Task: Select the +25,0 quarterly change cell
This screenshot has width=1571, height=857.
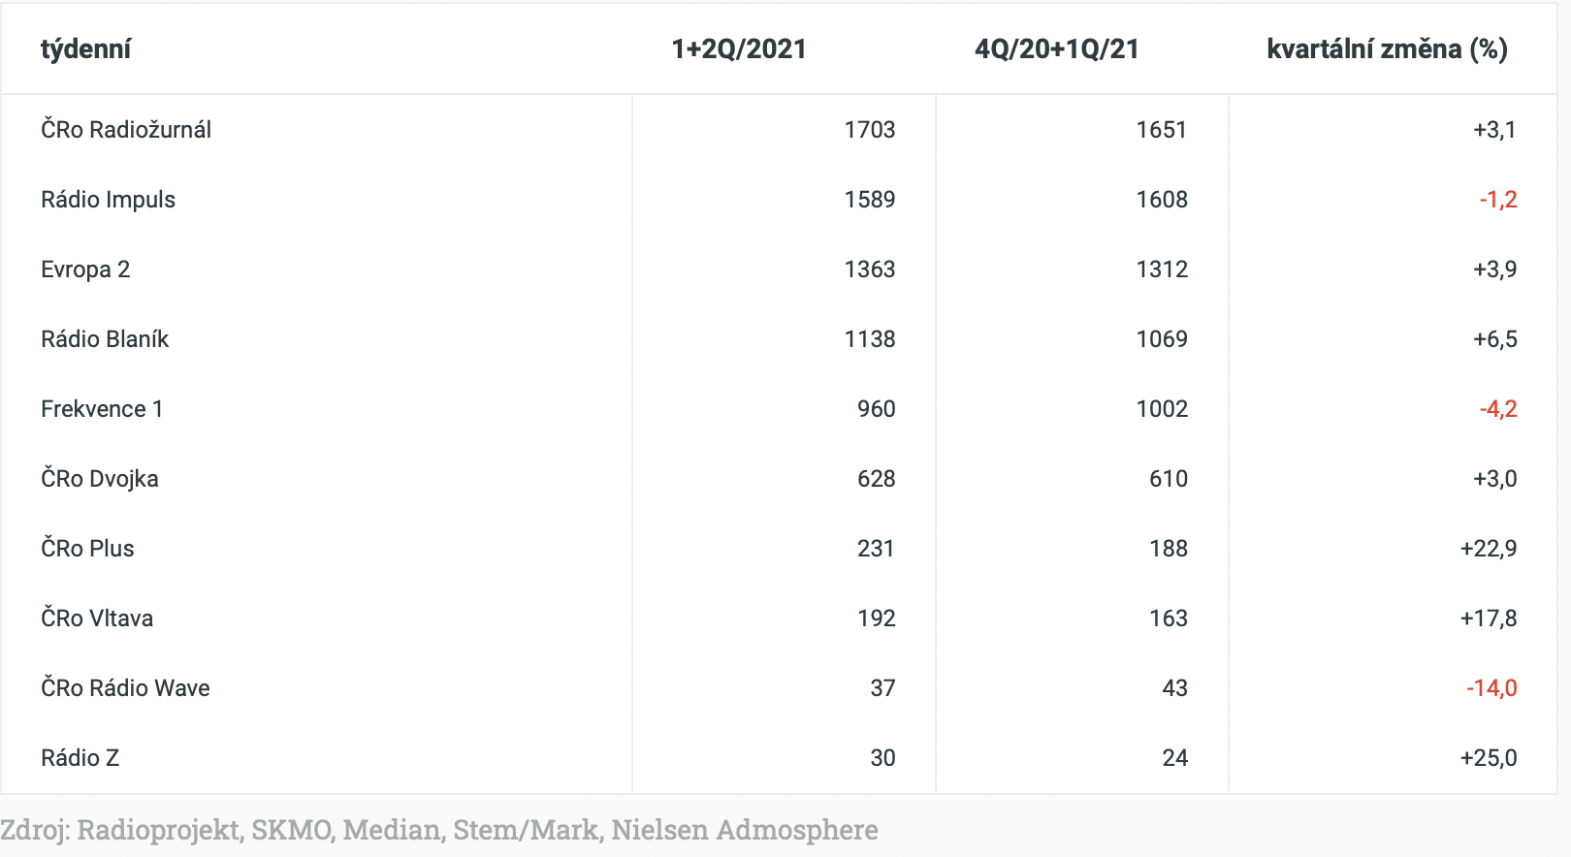Action: (x=1488, y=758)
